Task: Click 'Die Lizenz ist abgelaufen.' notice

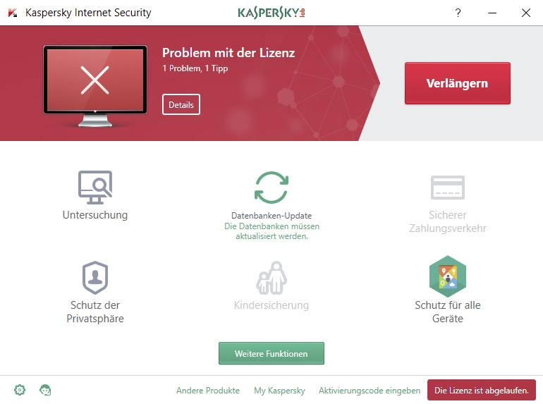Action: [482, 390]
